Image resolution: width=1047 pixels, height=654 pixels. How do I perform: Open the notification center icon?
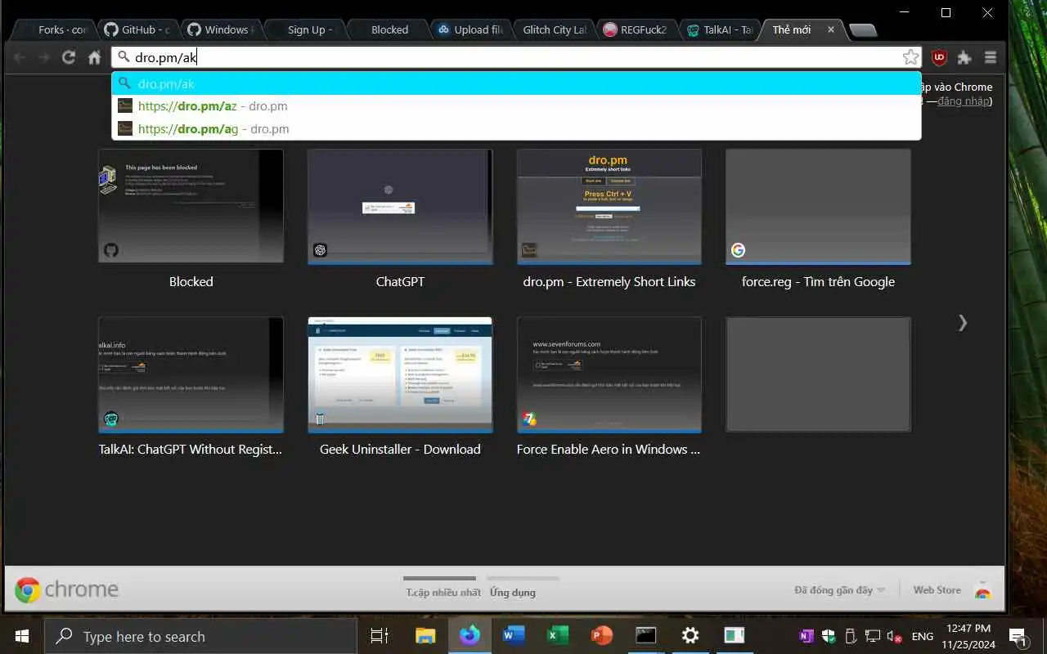coord(1018,636)
